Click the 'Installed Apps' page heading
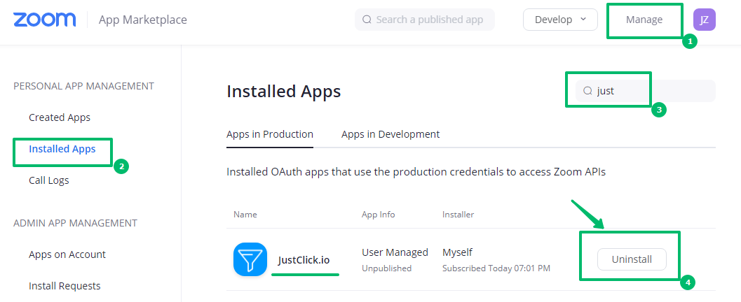This screenshot has height=302, width=741. click(x=283, y=91)
